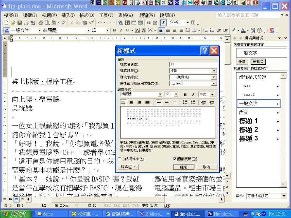Select 標題 1 style in task pane
Viewport: 291px width, 218px height.
tap(258, 121)
